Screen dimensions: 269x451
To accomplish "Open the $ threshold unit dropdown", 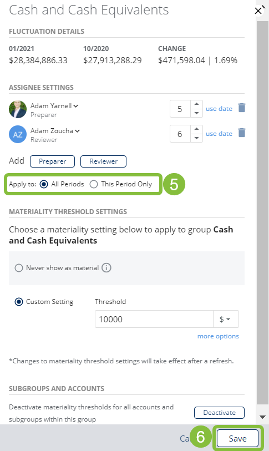I will point(226,319).
